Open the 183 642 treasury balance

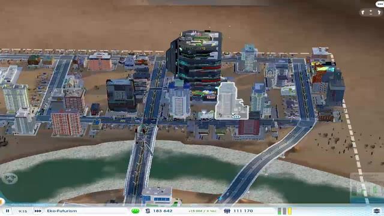(163, 211)
